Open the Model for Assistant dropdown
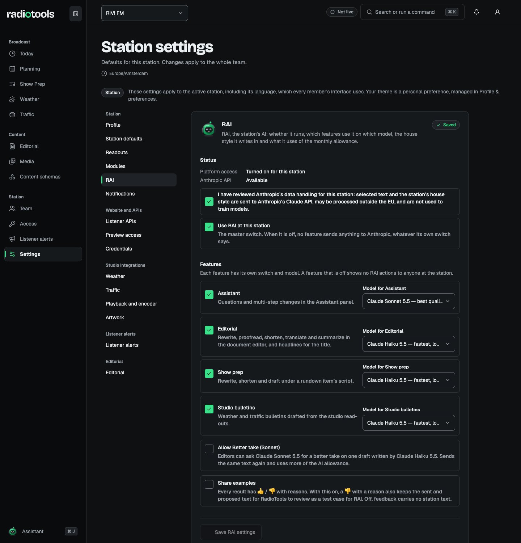 (409, 301)
